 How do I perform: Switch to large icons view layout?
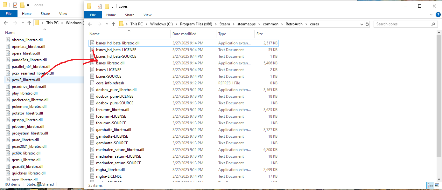(x=437, y=186)
